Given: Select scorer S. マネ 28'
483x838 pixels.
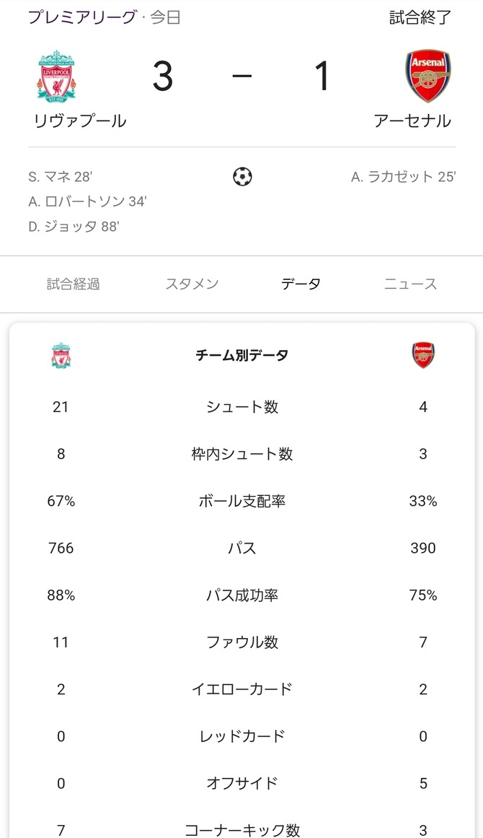Looking at the screenshot, I should tap(61, 176).
